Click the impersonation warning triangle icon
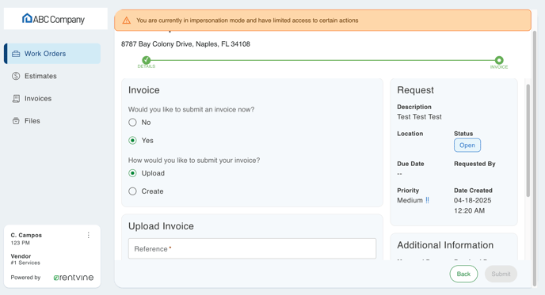 tap(127, 21)
